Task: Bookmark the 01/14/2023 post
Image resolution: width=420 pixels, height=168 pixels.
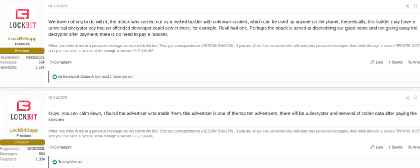Action: 415,98
